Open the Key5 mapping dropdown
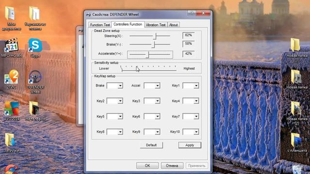The width and height of the screenshot is (310, 174). 120,116
